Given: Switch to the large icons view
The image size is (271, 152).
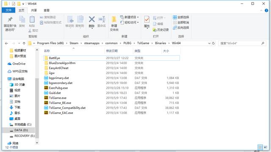Looking at the screenshot, I should [x=265, y=147].
